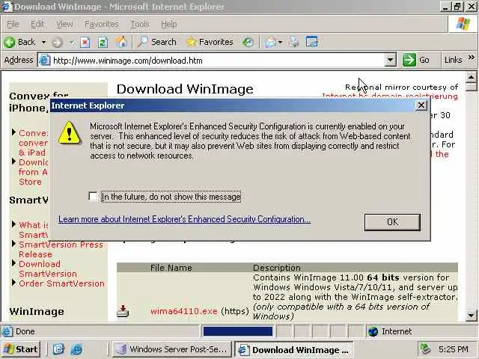Open the File menu
Viewport: 479px width, 359px height.
[x=13, y=24]
